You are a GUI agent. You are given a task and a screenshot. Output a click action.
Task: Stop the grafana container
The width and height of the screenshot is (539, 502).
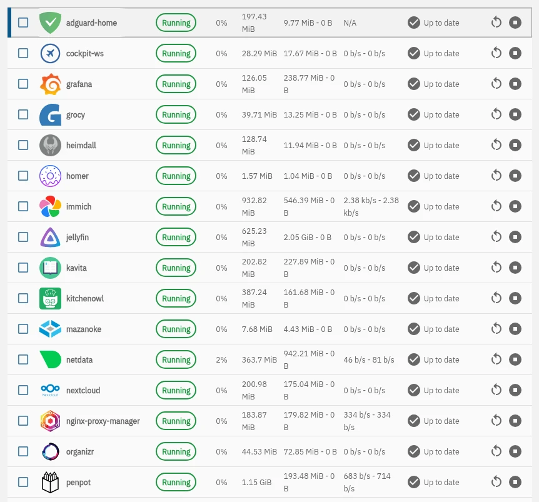coord(515,84)
